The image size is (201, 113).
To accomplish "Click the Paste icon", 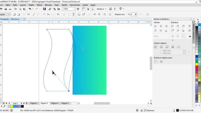I will [x=24, y=9].
